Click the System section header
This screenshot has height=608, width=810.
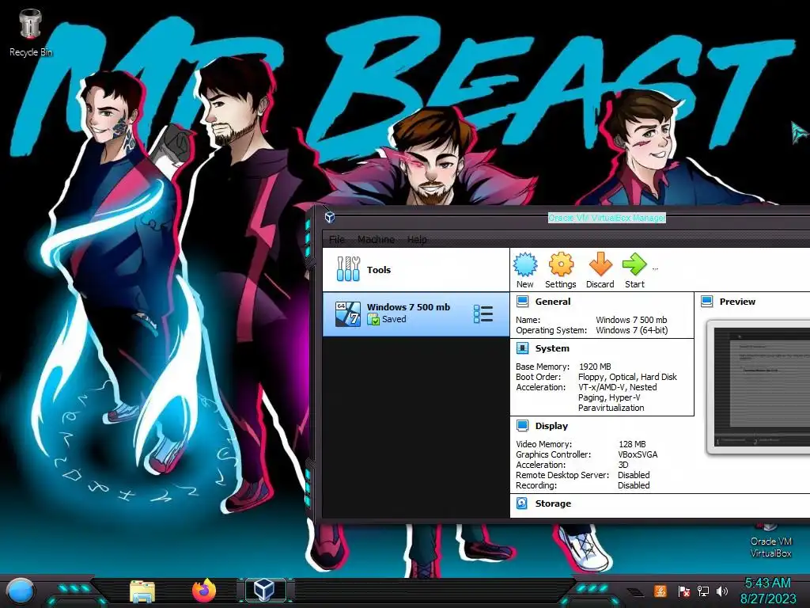coord(552,348)
